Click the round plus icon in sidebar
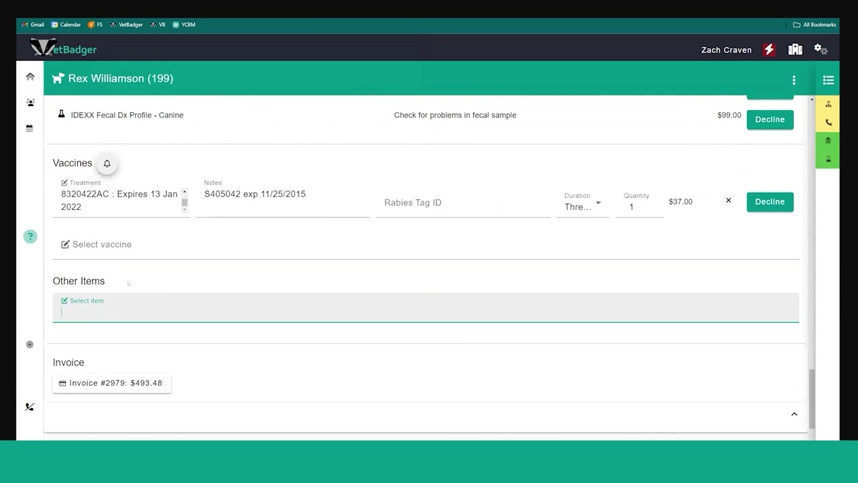The image size is (858, 483). pyautogui.click(x=29, y=344)
